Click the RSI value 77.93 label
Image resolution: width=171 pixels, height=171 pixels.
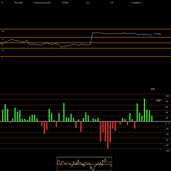click(157, 34)
